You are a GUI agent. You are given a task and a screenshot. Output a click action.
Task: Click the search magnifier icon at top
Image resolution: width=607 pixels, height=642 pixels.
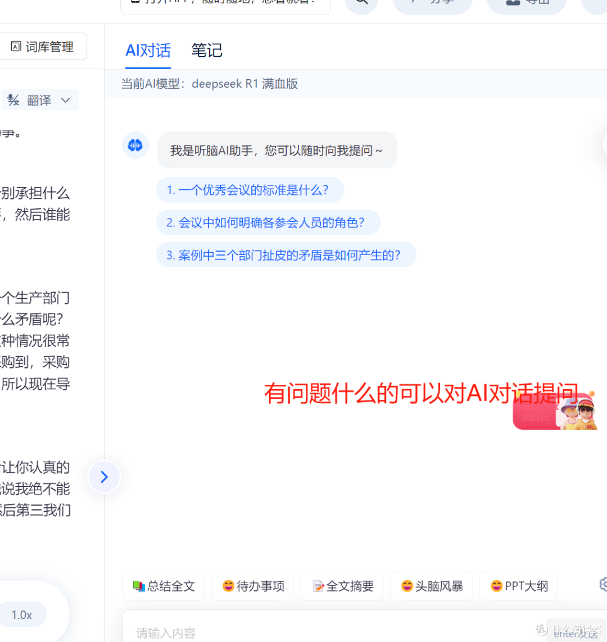361,3
